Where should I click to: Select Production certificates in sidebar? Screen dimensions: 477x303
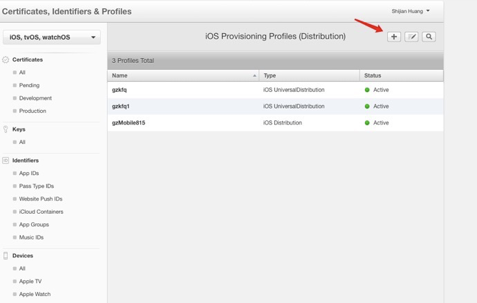[x=32, y=111]
